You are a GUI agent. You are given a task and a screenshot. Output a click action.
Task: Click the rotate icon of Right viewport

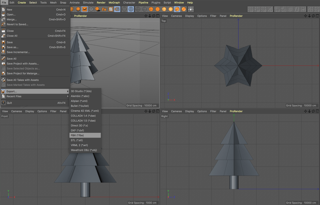(313, 111)
